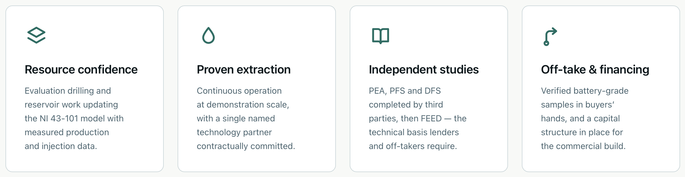Open the Off-take & financing card

click(x=601, y=89)
